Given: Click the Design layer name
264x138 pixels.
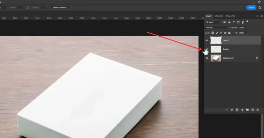Looking at the screenshot, I should [226, 49].
